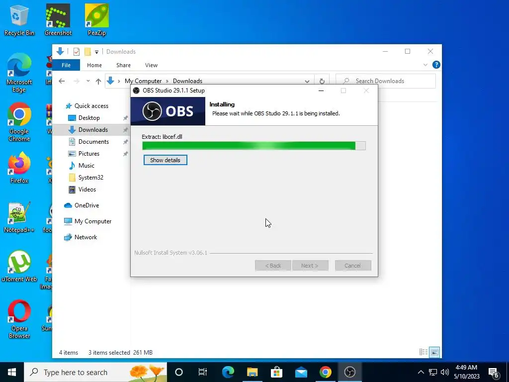Open Google Chrome desktop shortcut
The height and width of the screenshot is (382, 509).
19,122
